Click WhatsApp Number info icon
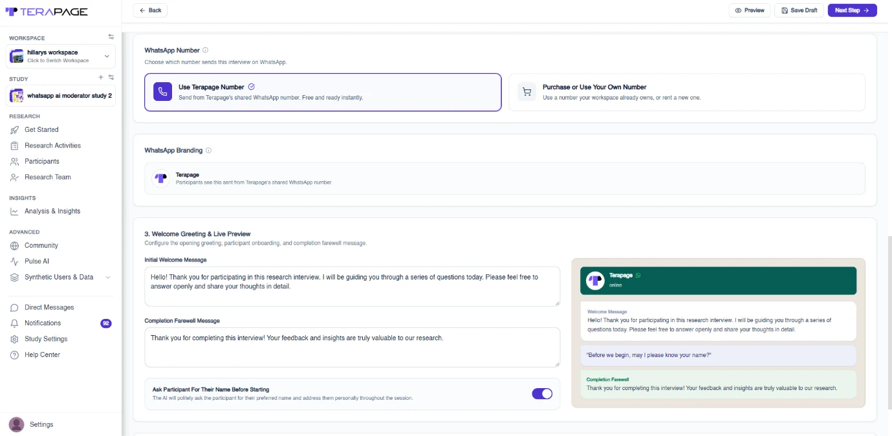The height and width of the screenshot is (436, 892). pos(206,50)
